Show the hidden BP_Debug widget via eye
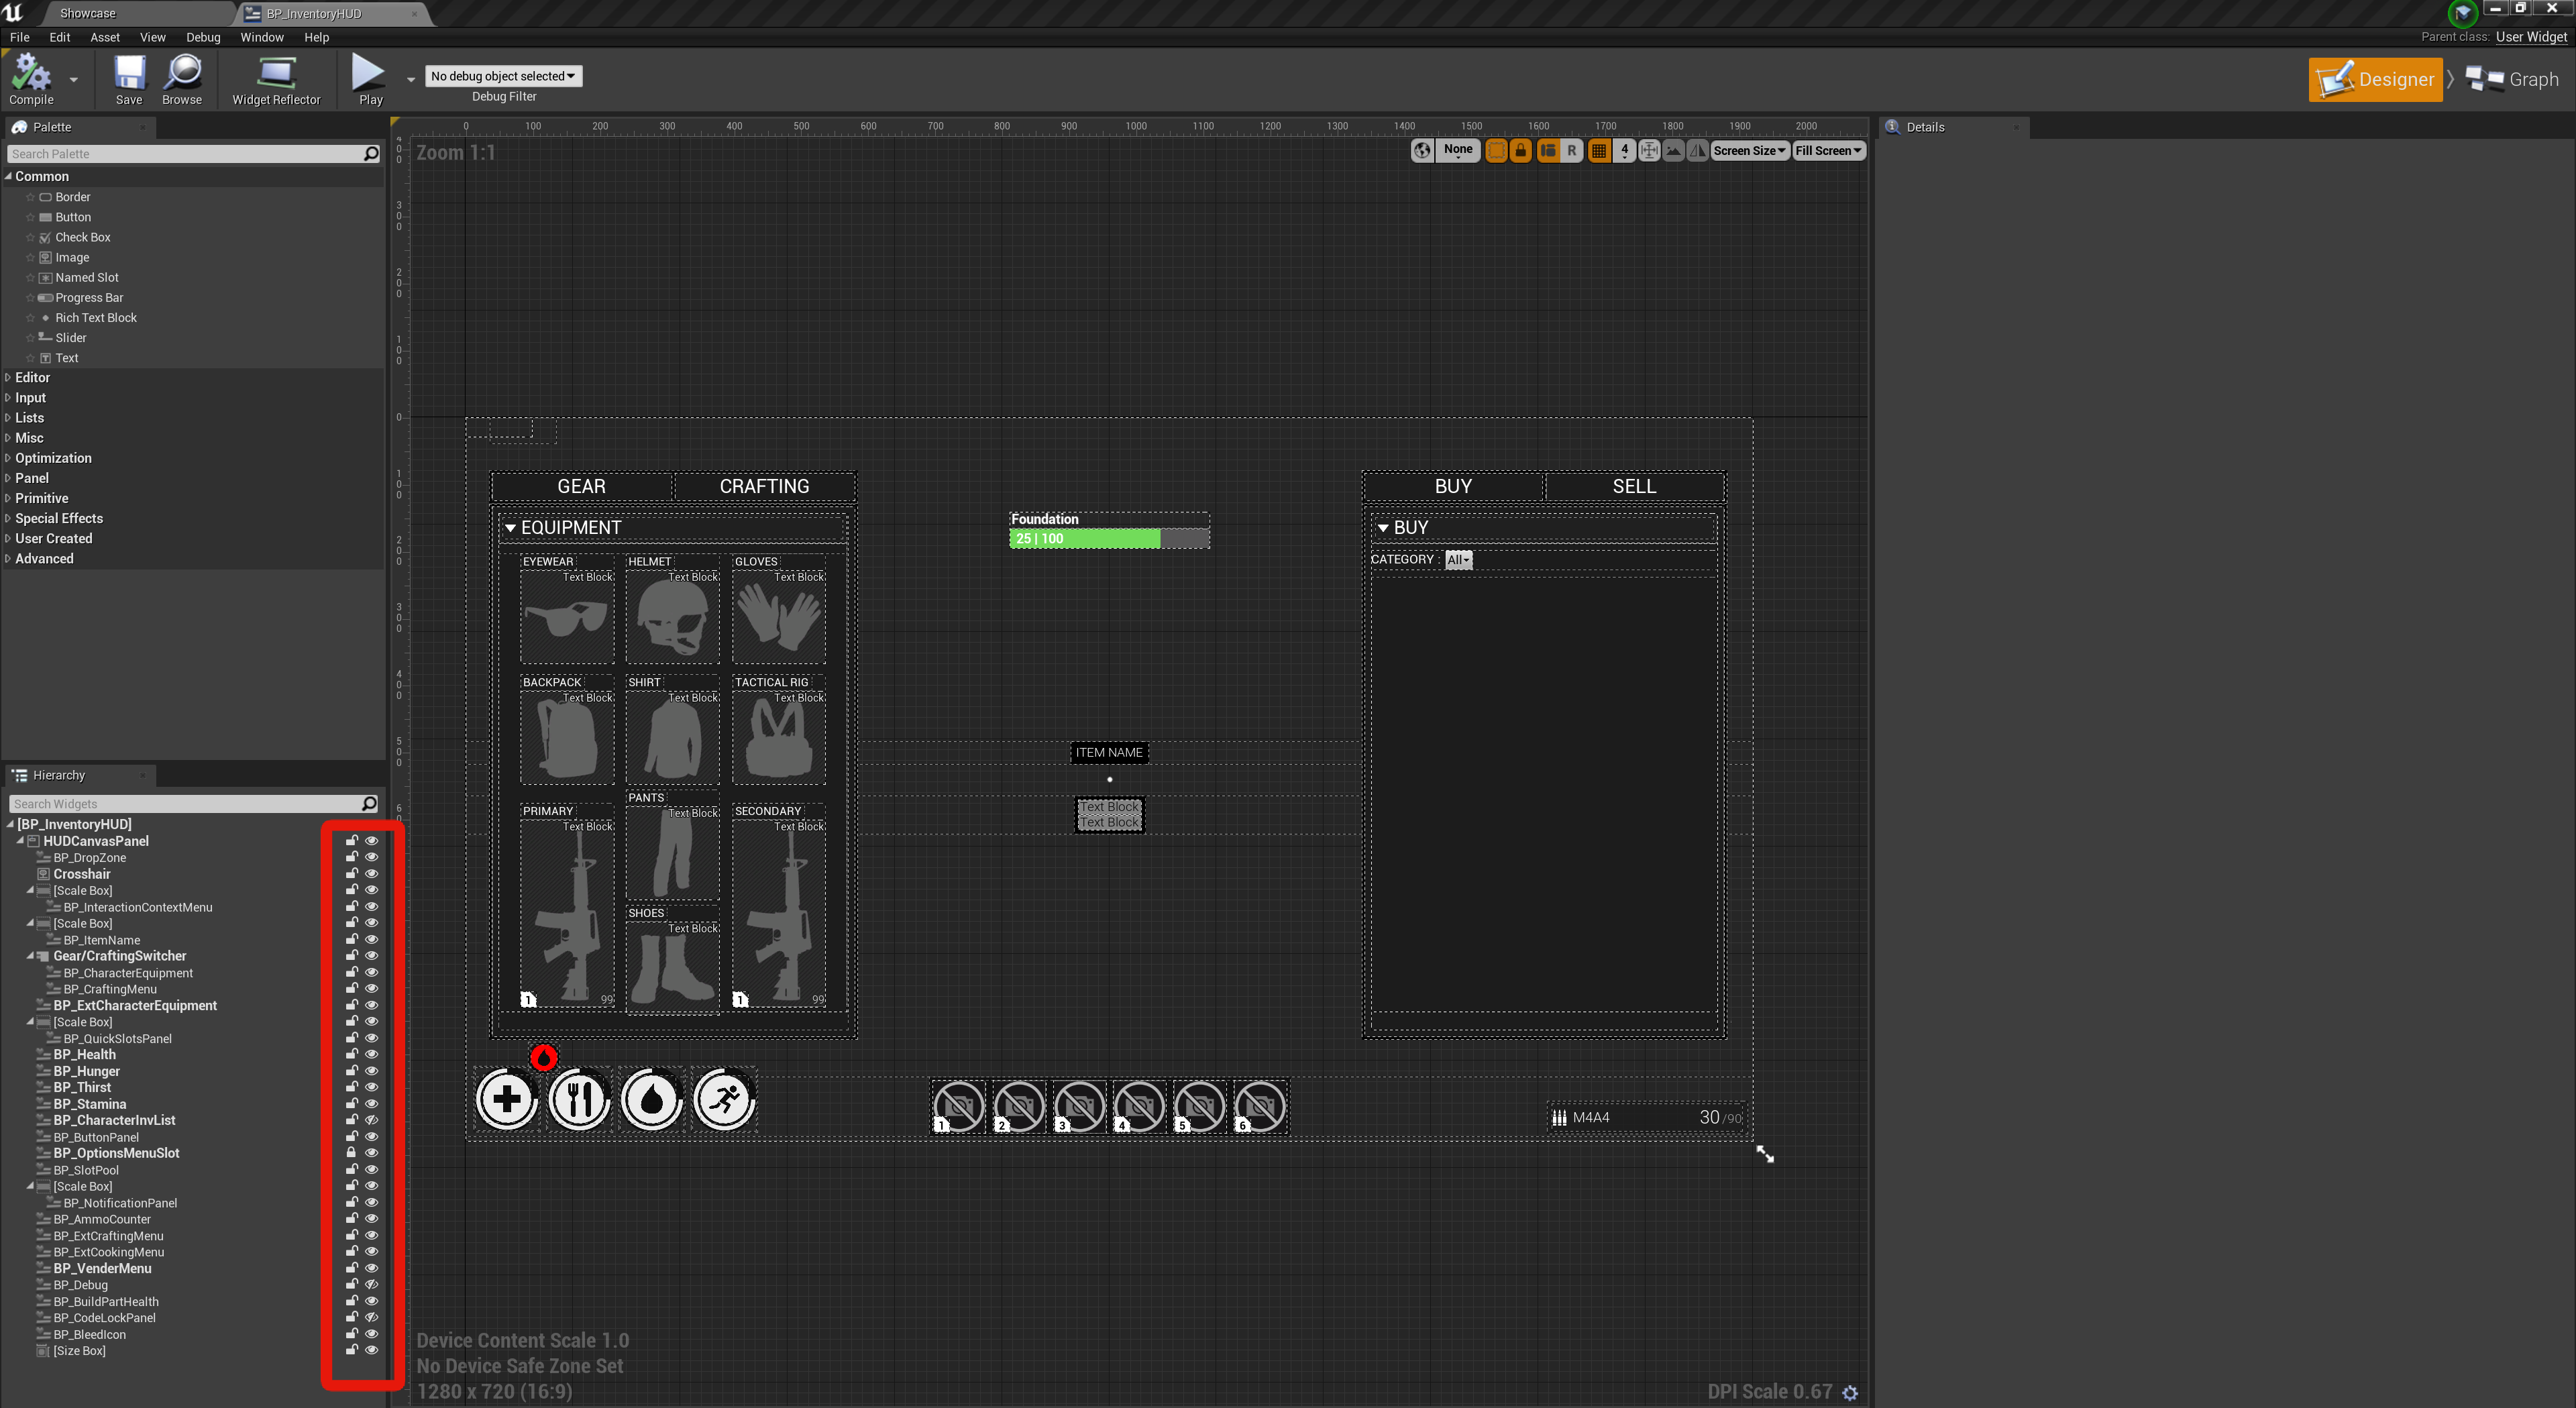This screenshot has width=2576, height=1408. [x=371, y=1285]
